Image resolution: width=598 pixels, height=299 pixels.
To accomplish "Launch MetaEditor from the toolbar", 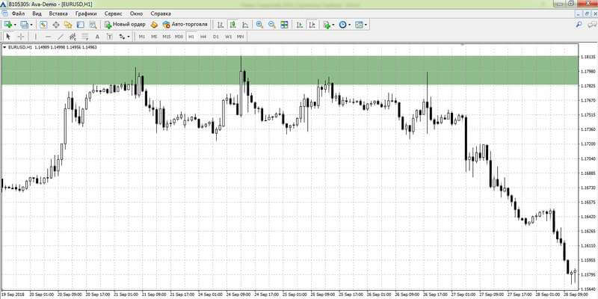I will click(x=154, y=25).
